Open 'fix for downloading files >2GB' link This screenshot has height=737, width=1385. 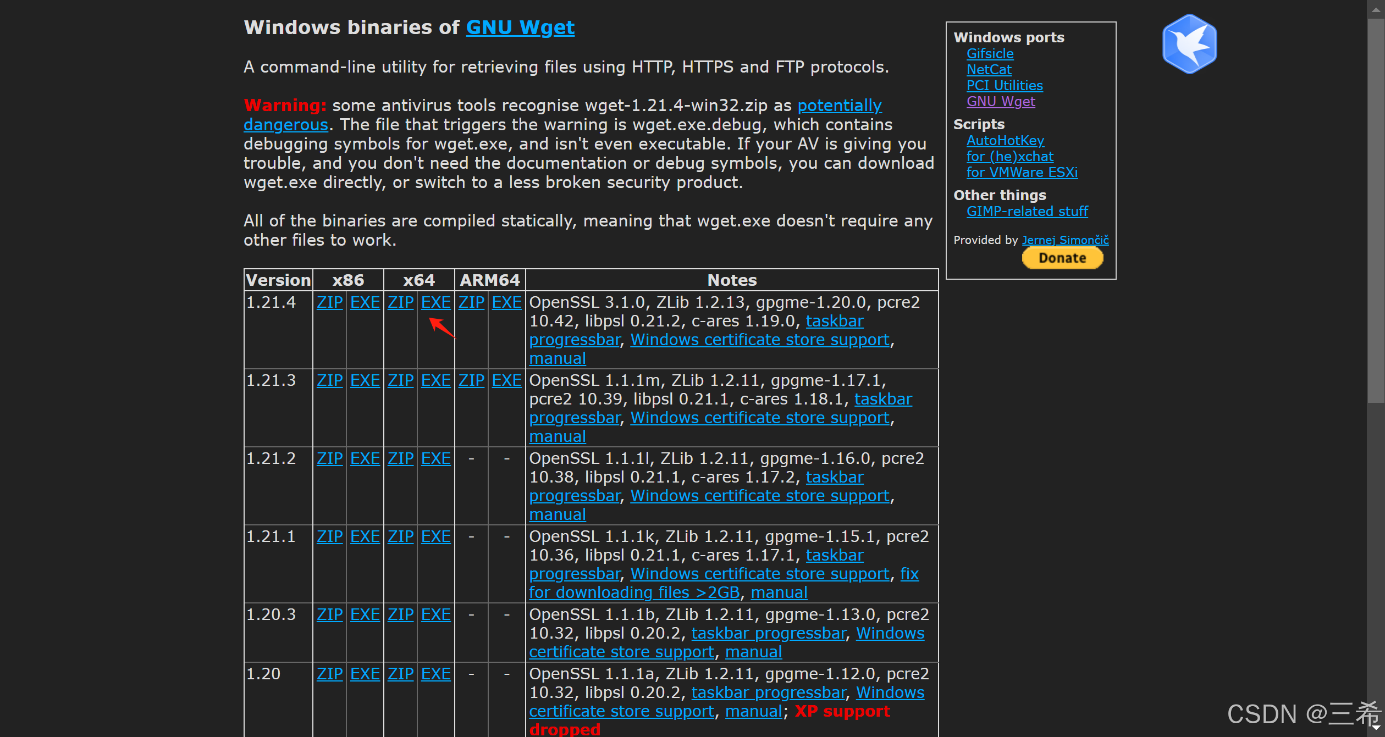[633, 592]
